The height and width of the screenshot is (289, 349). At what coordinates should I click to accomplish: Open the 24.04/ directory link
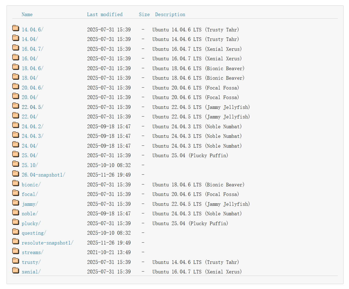[30, 146]
